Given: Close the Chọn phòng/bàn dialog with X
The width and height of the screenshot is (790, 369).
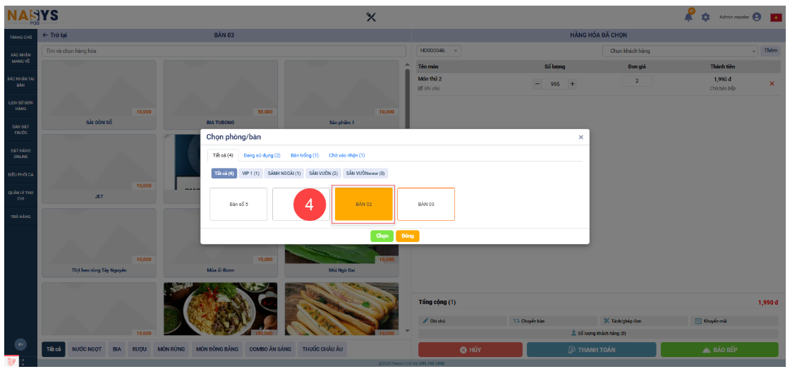Looking at the screenshot, I should [x=581, y=138].
